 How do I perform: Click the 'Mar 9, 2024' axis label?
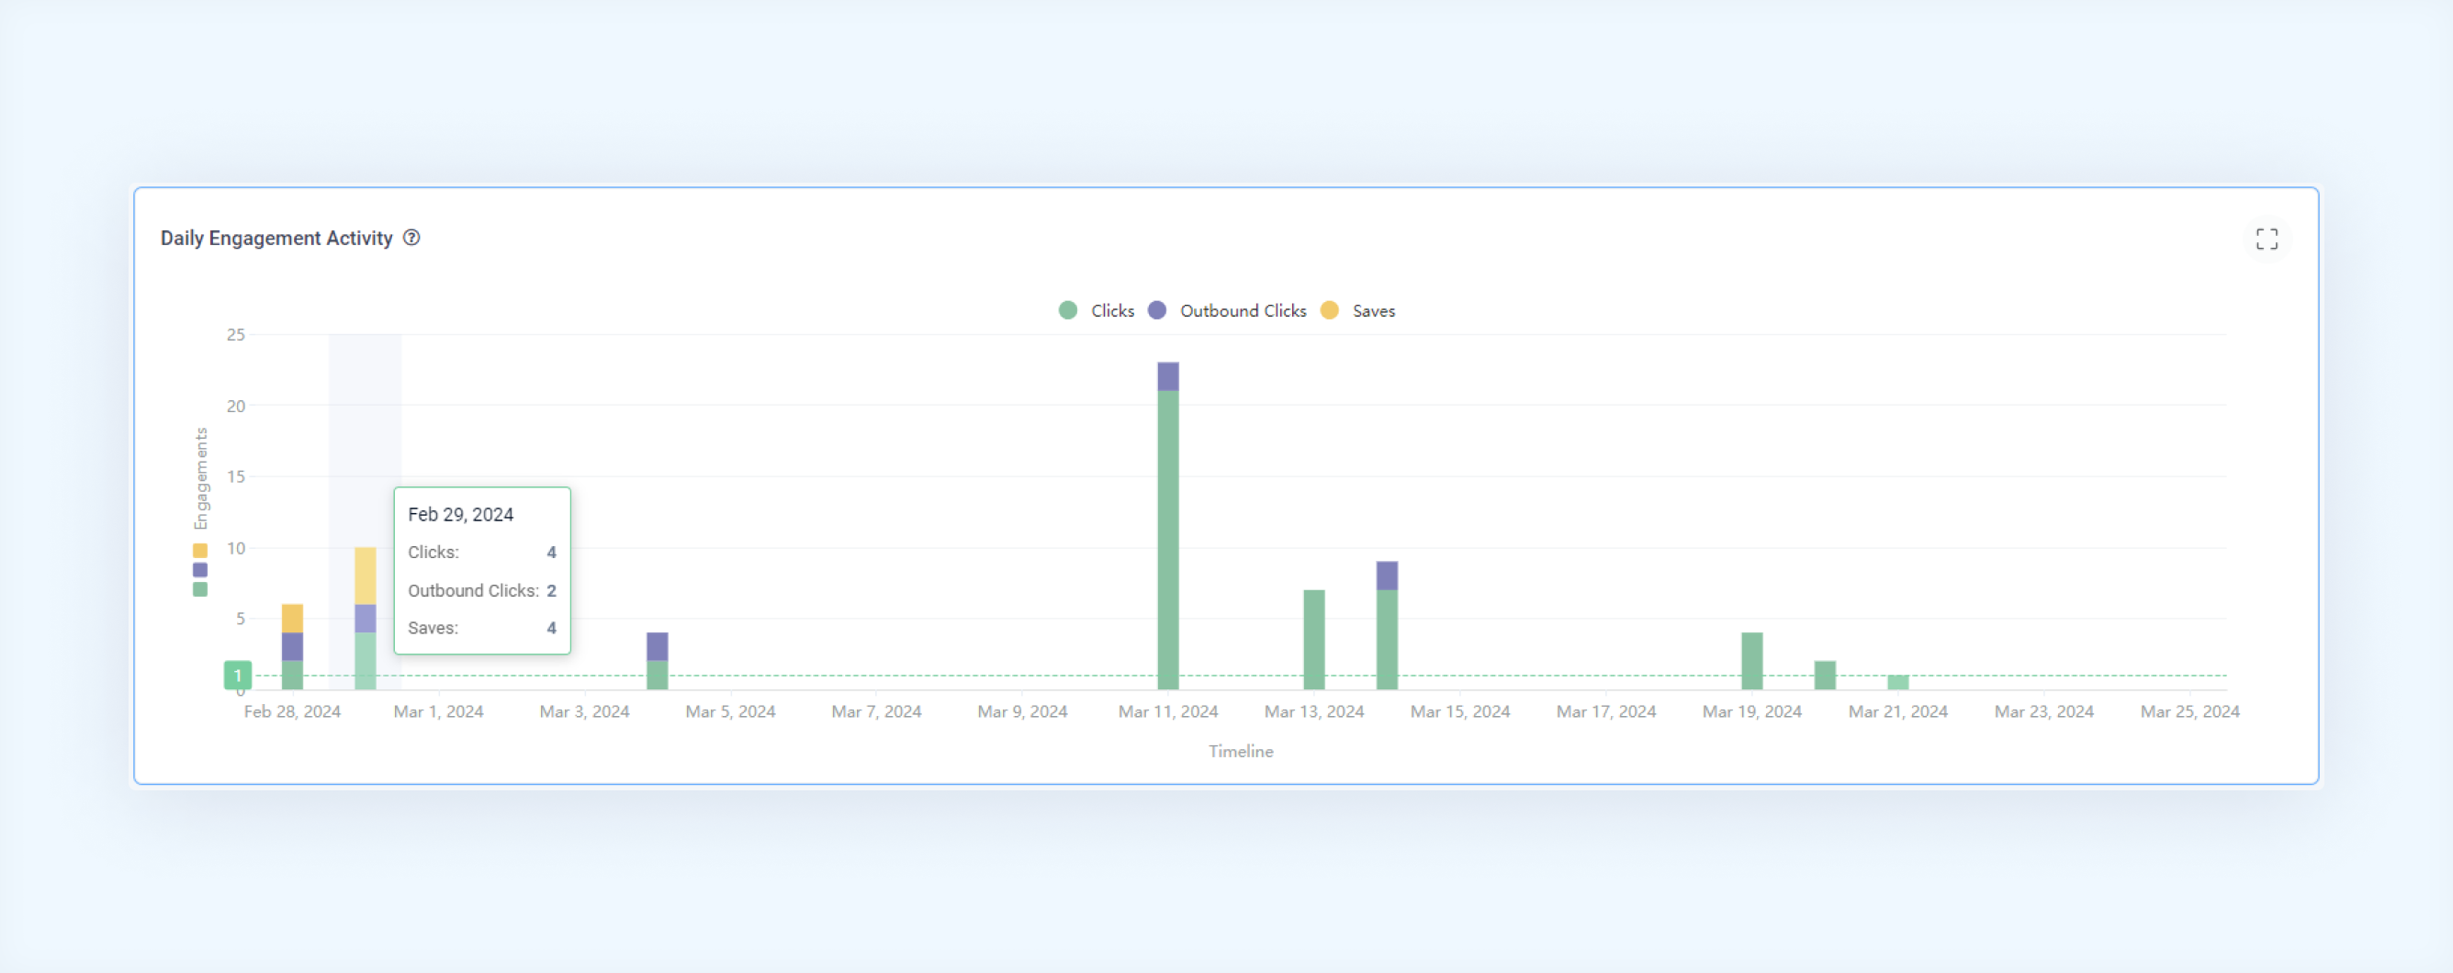[1023, 711]
